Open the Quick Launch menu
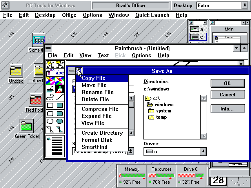This screenshot has height=188, width=251. click(152, 15)
